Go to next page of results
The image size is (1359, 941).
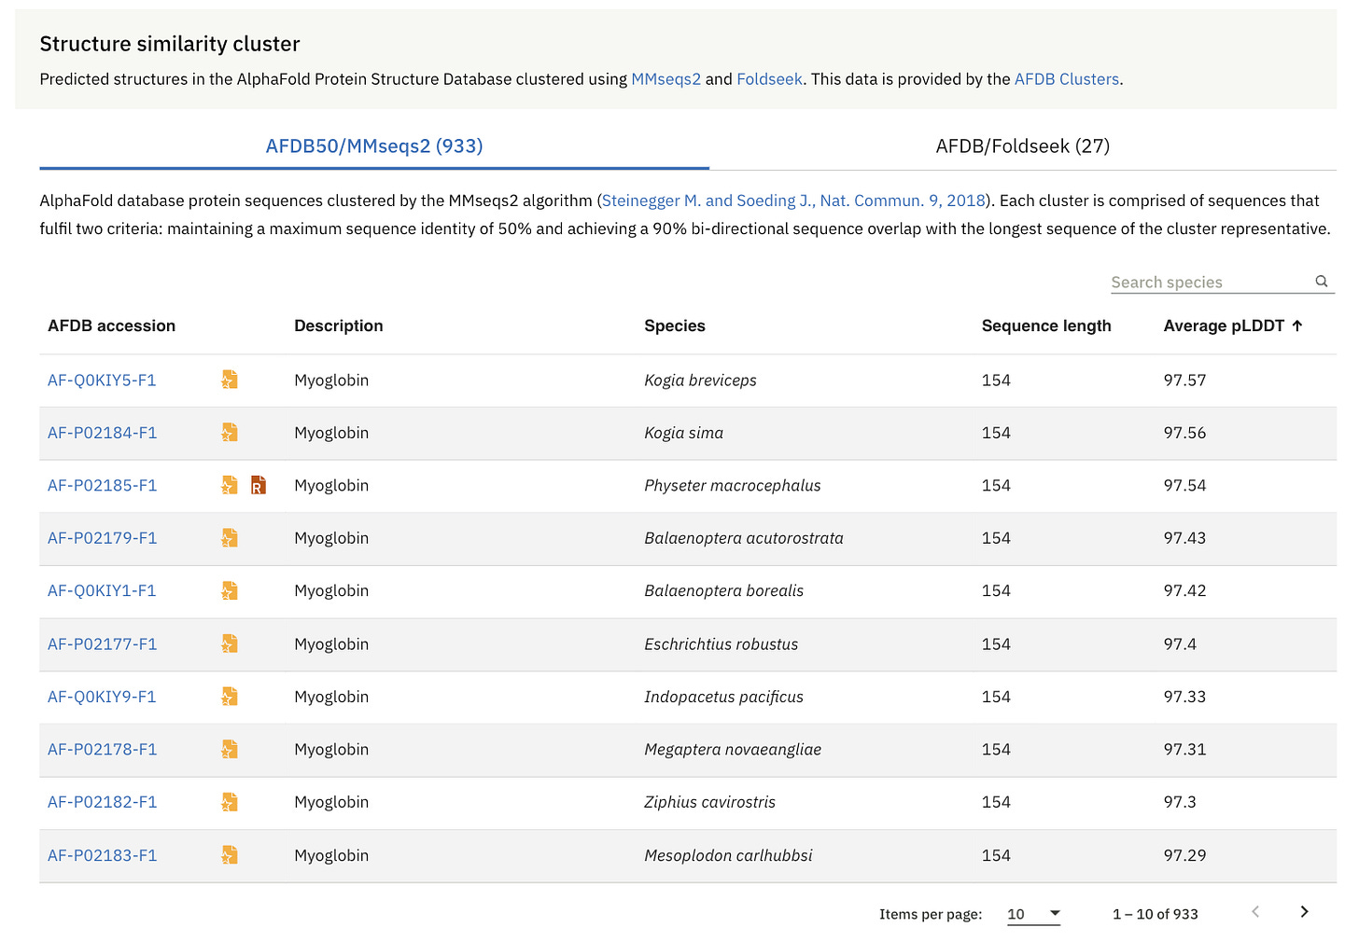(x=1304, y=912)
